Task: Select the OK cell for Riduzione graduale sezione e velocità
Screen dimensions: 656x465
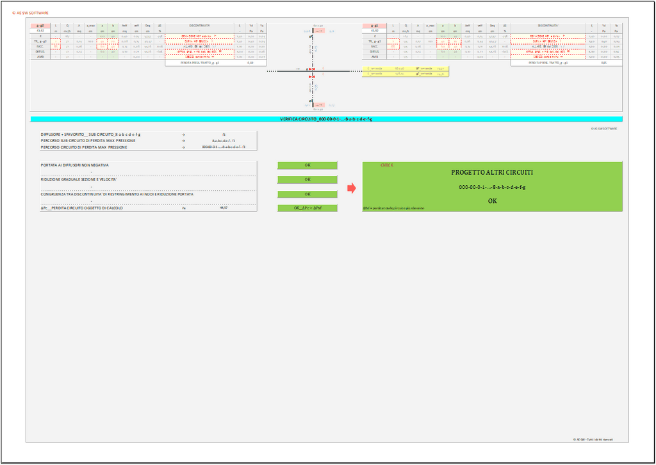Action: (x=307, y=179)
